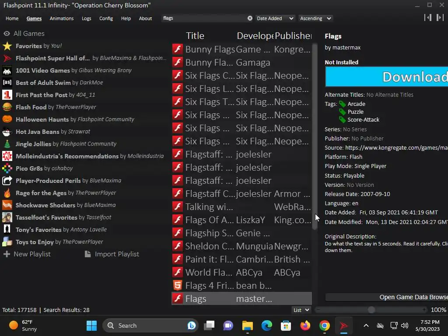Image resolution: width=448 pixels, height=336 pixels.
Task: Open Game Data Browser
Action: tap(387, 297)
